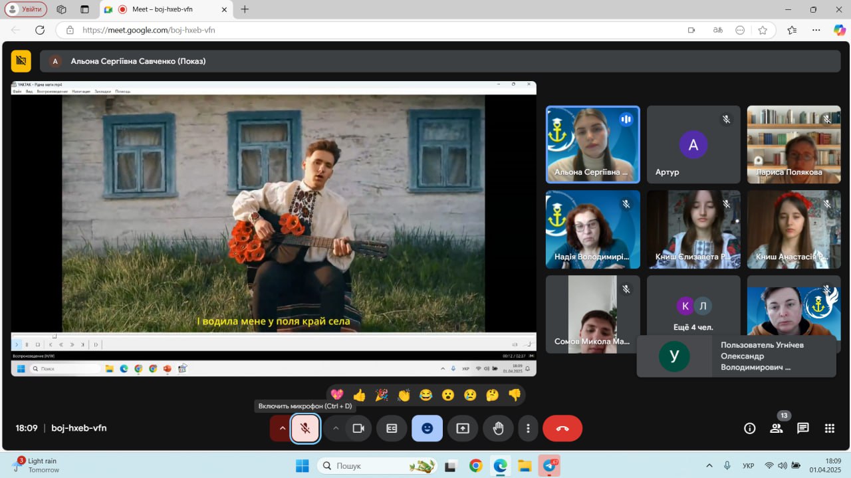
Task: Send clapping hands reaction
Action: click(404, 395)
